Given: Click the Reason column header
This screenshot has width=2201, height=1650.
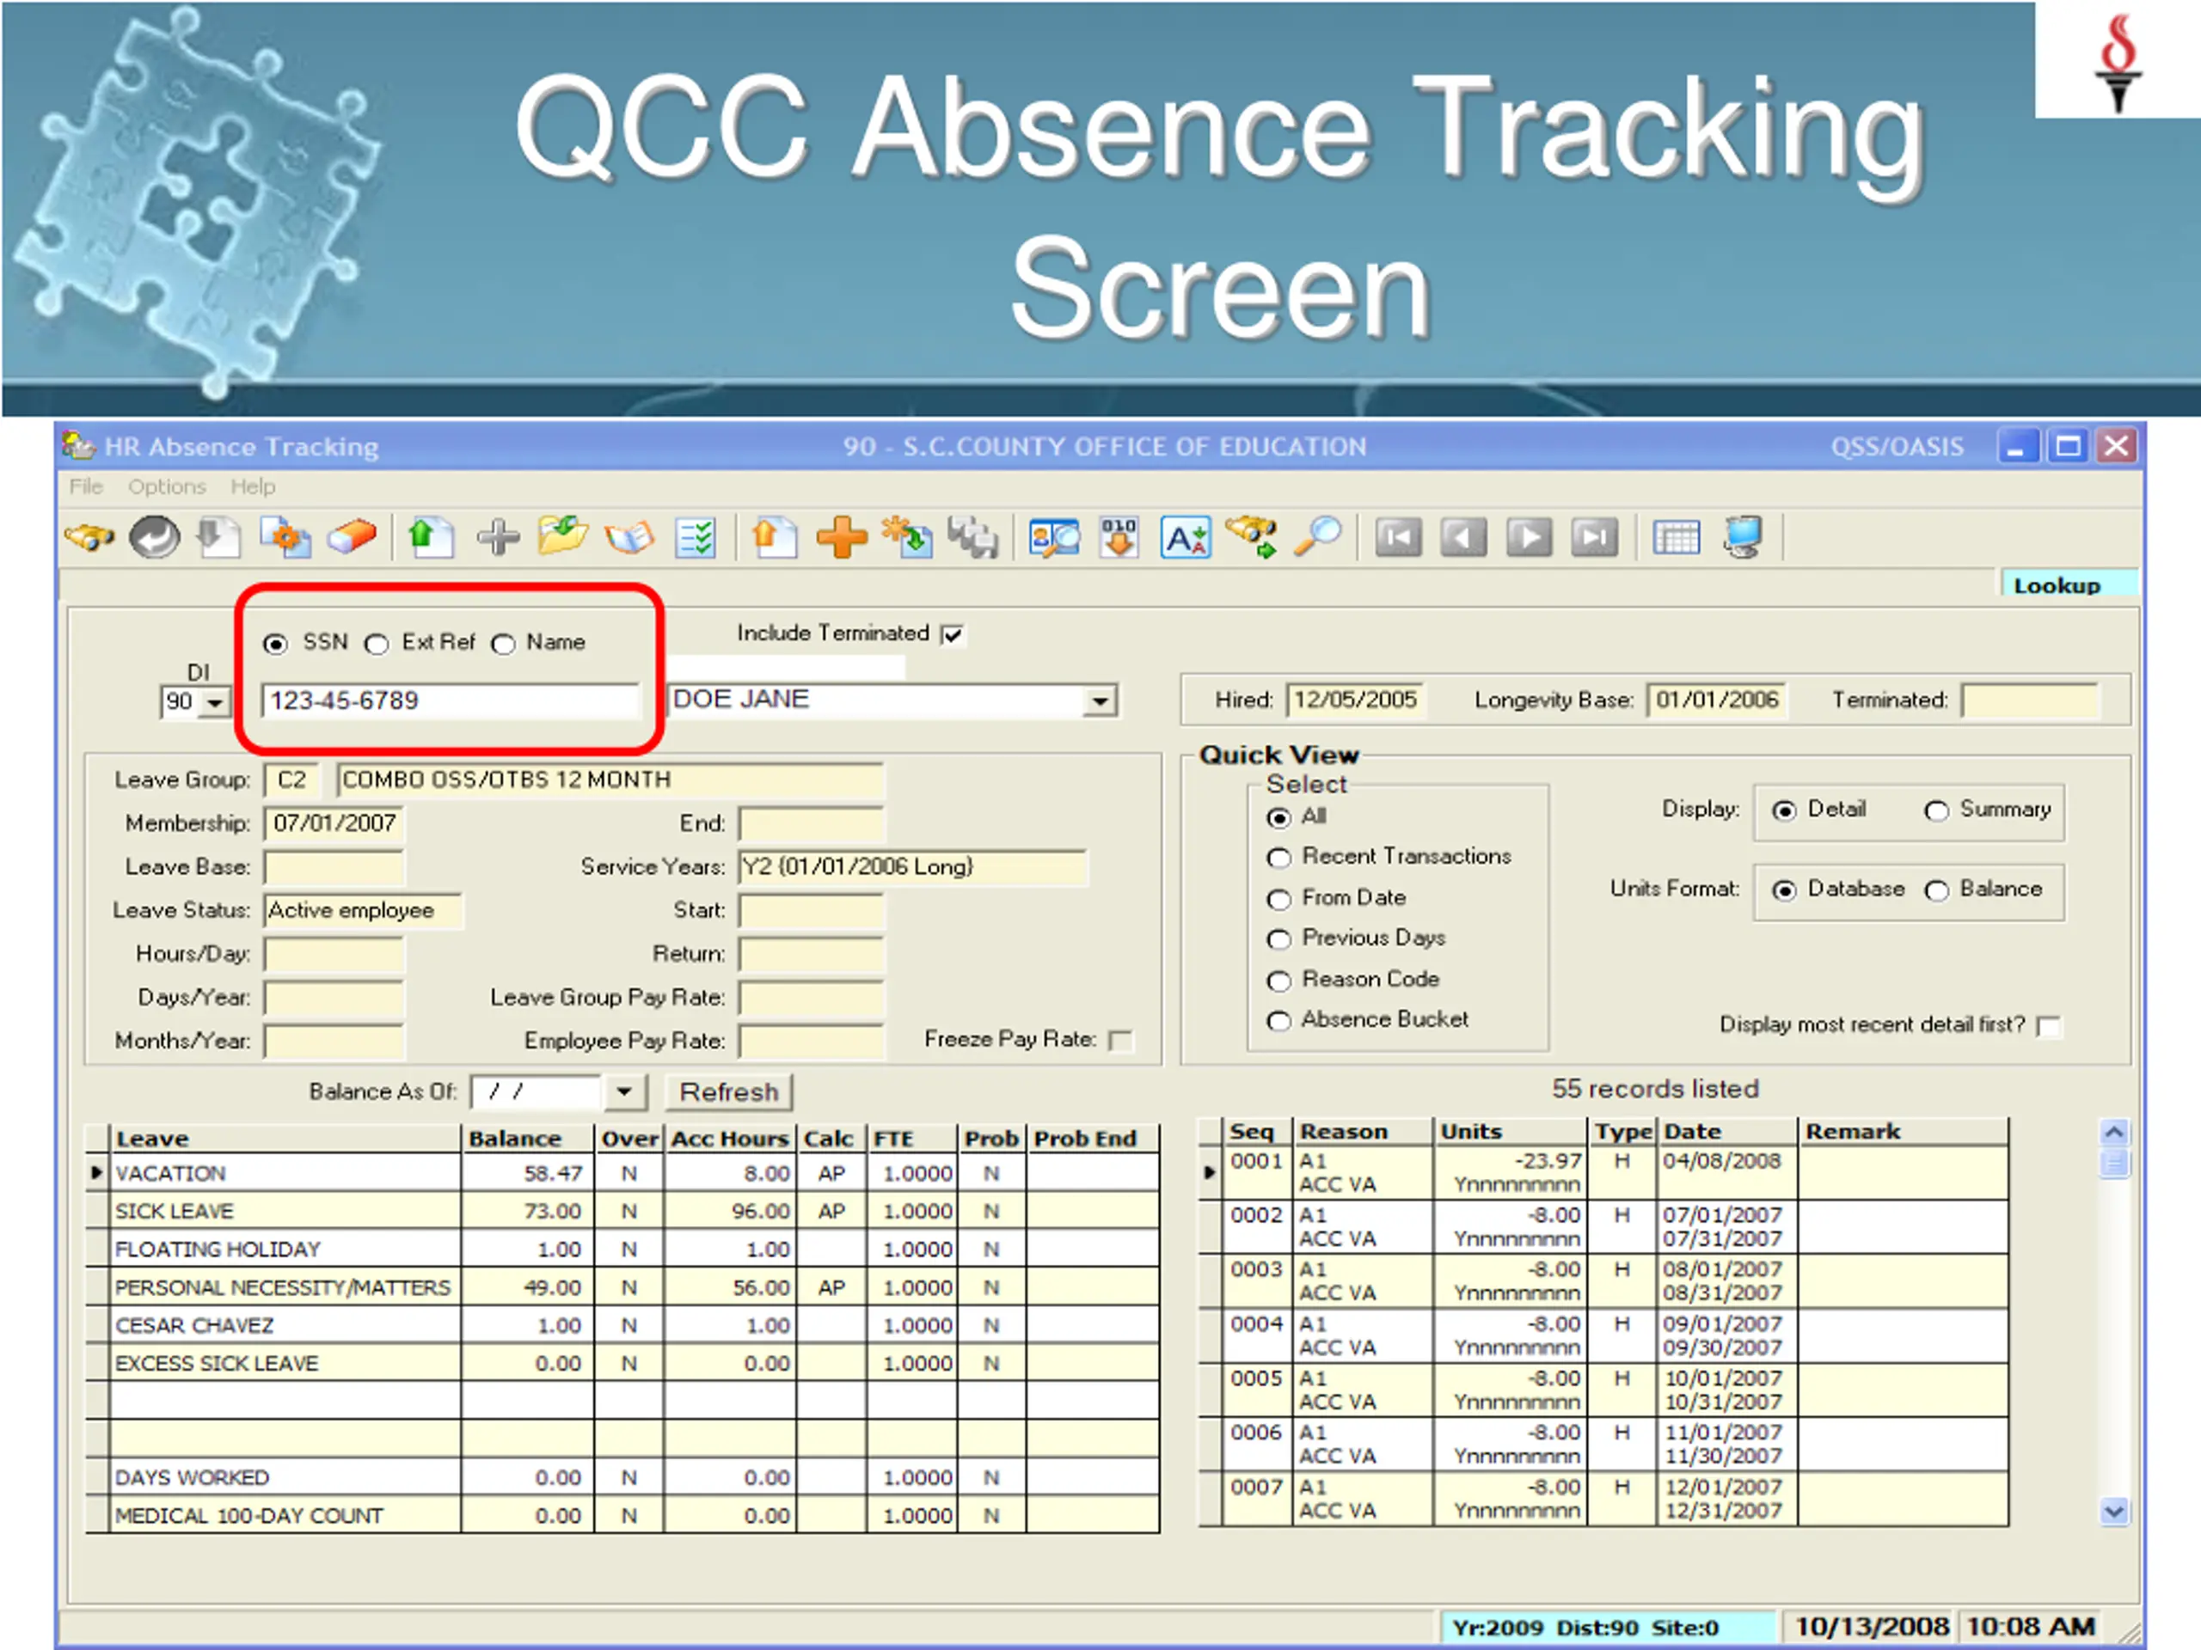Looking at the screenshot, I should click(x=1362, y=1132).
